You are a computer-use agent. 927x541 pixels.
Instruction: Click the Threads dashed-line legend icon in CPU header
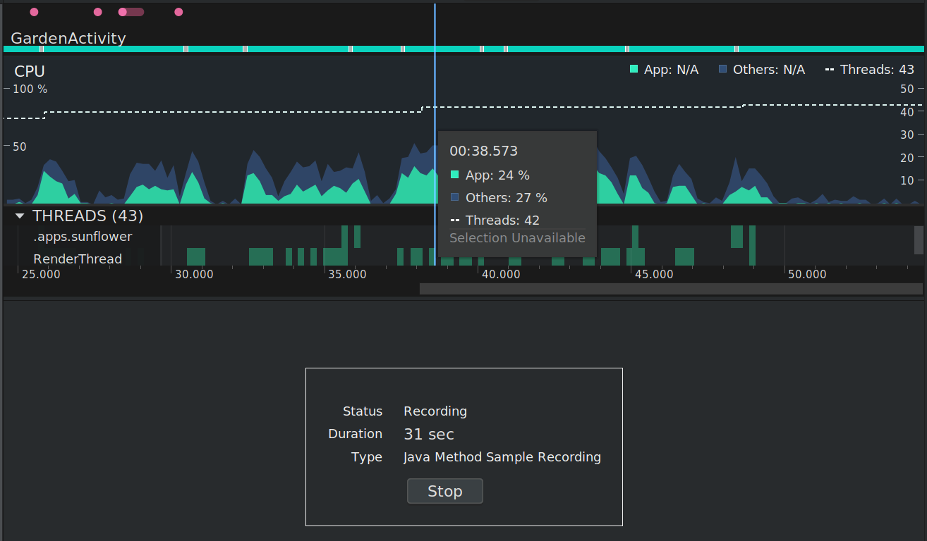coord(830,70)
